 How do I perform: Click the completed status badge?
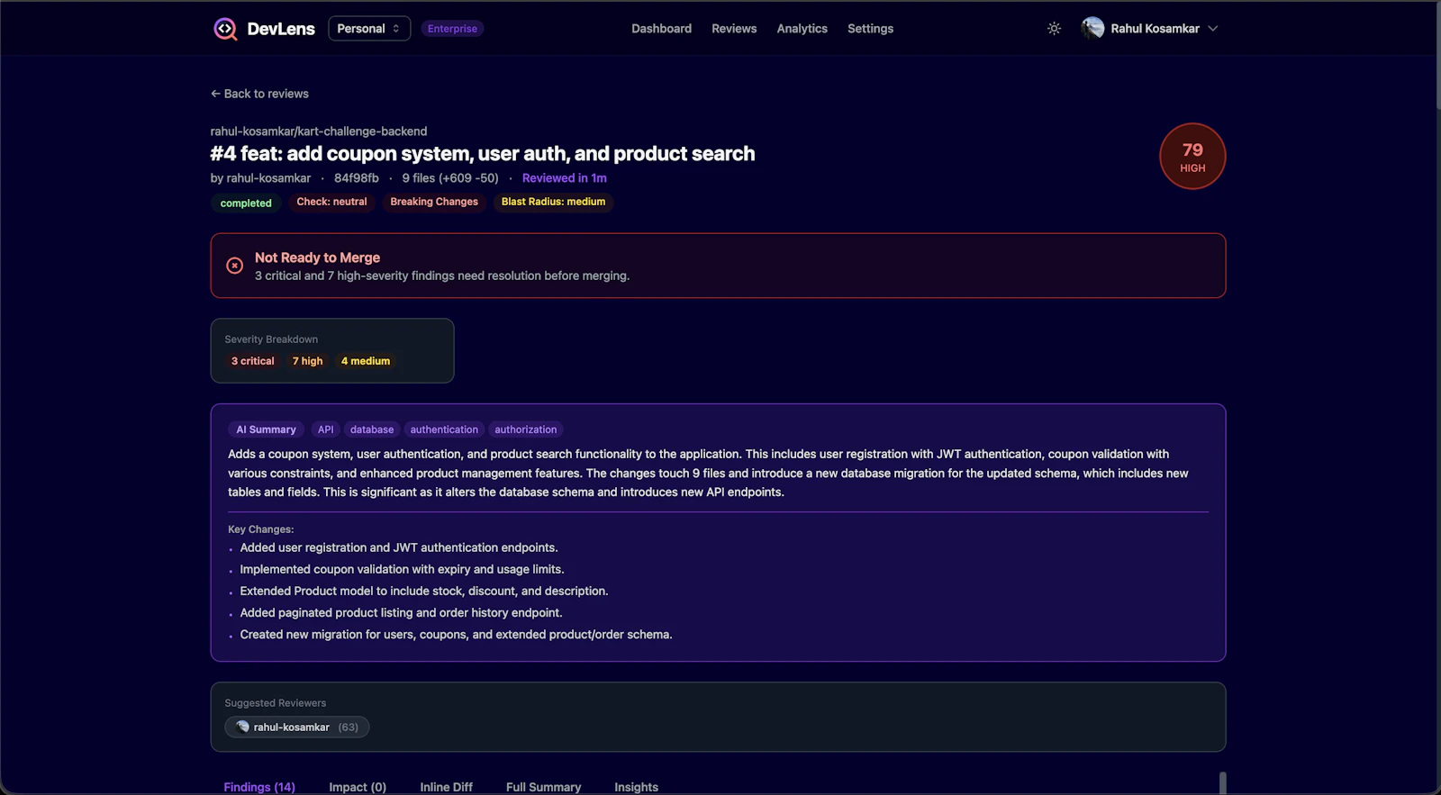[x=246, y=203]
